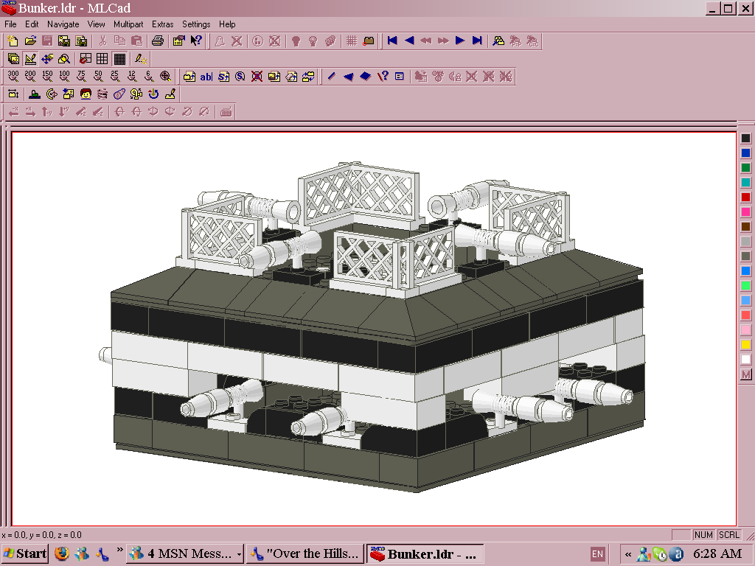Expand hidden system tray icons
The width and height of the screenshot is (755, 566).
click(628, 554)
